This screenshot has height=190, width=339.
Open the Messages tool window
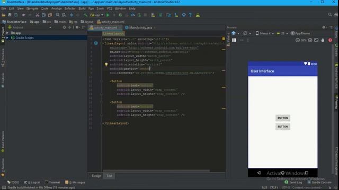pos(75,182)
